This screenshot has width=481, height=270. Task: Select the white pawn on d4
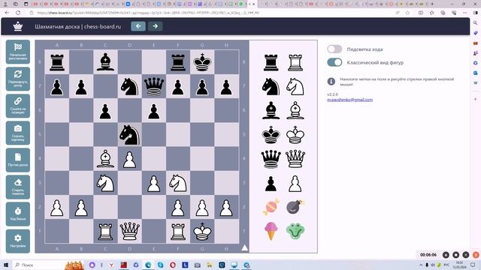tap(129, 159)
